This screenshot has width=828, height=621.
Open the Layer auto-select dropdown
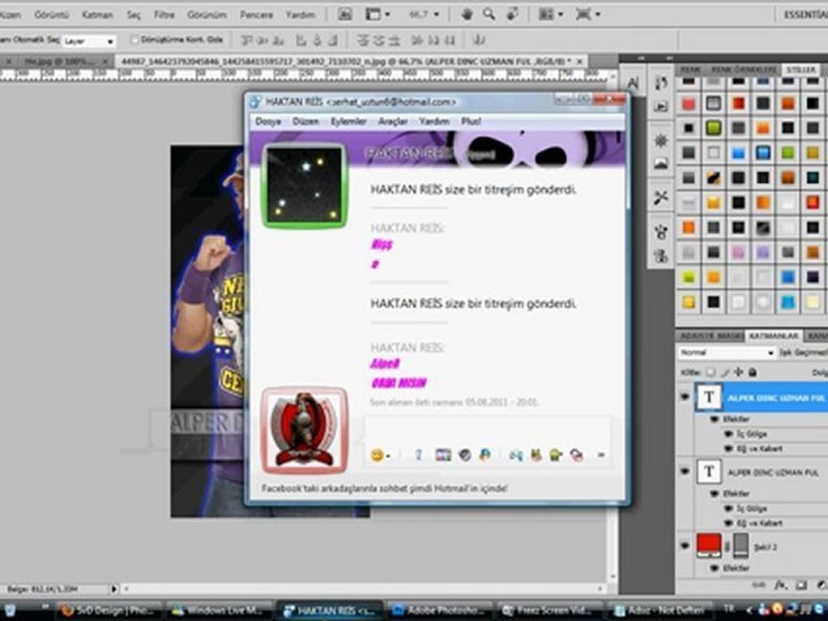pyautogui.click(x=88, y=41)
